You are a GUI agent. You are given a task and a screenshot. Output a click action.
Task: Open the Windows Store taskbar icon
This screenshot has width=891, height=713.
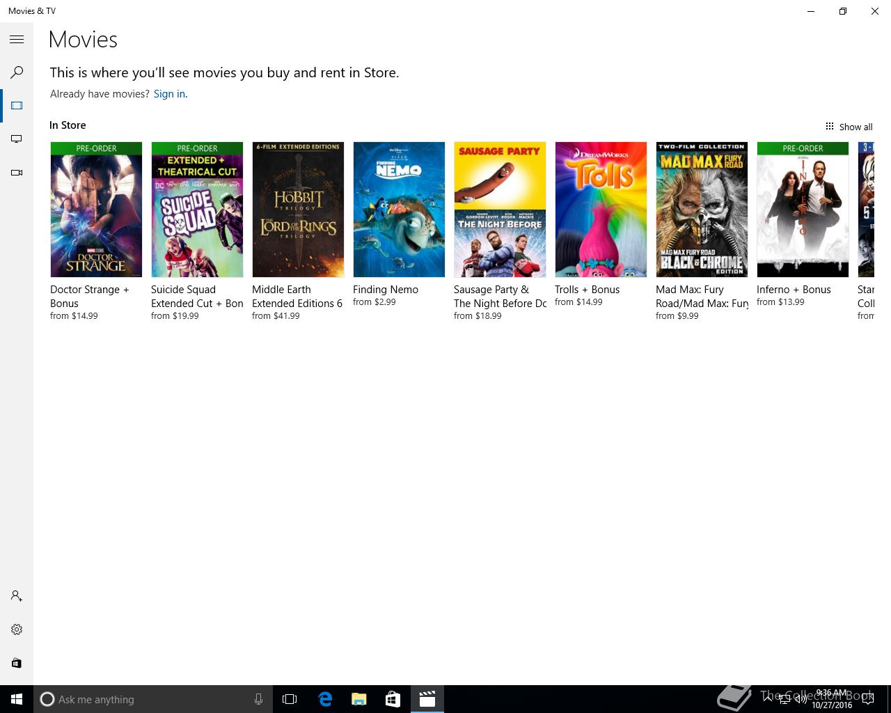tap(393, 699)
